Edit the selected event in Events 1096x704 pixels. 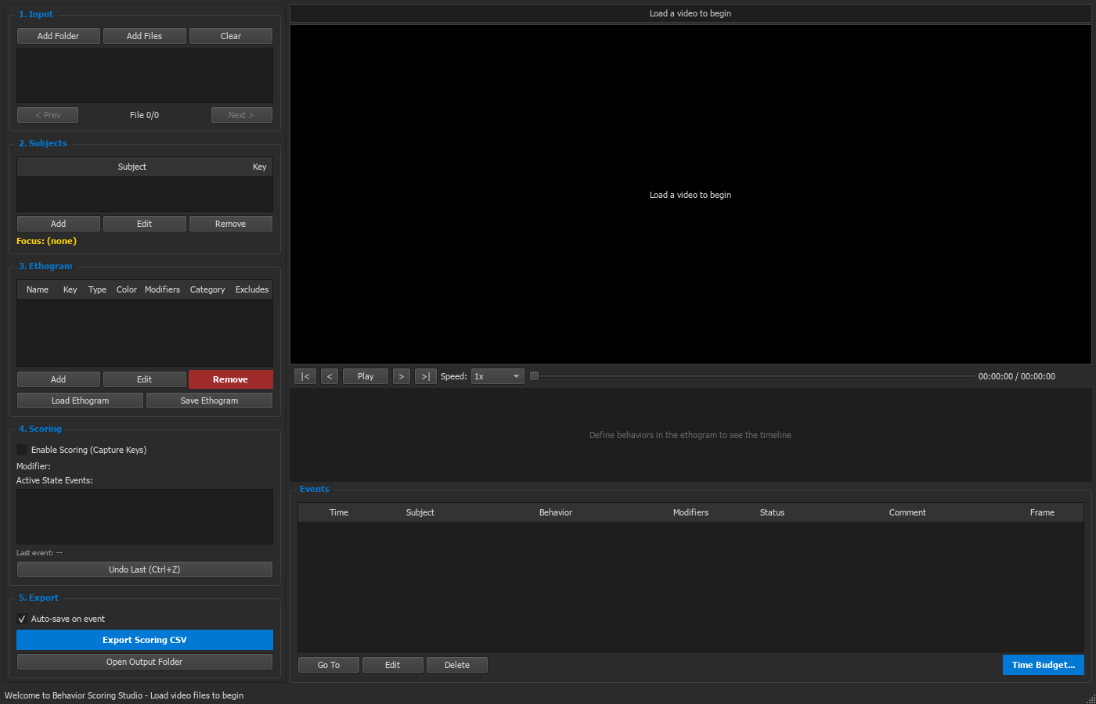point(393,665)
